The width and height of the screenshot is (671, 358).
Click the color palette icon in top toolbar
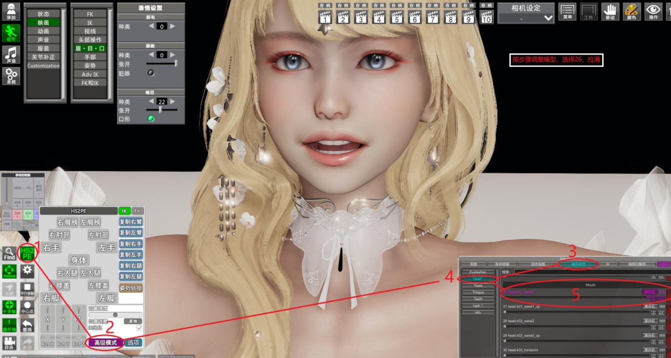click(x=632, y=12)
